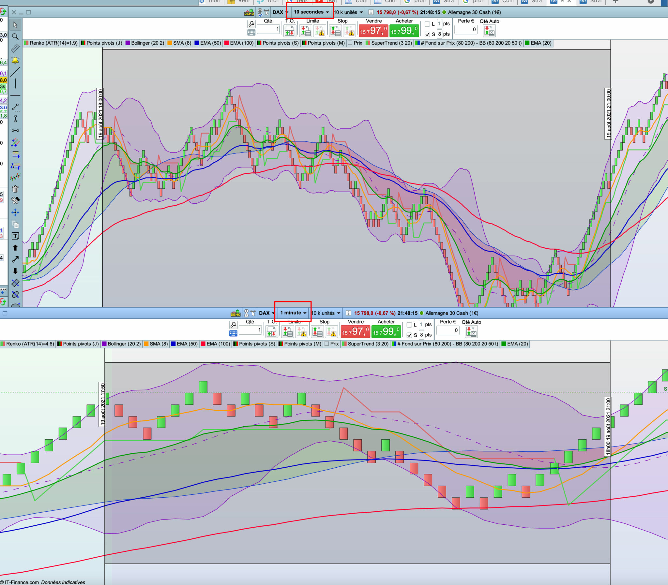Image resolution: width=668 pixels, height=585 pixels.
Task: Click the trash can delete-objects icon
Action: (x=15, y=189)
